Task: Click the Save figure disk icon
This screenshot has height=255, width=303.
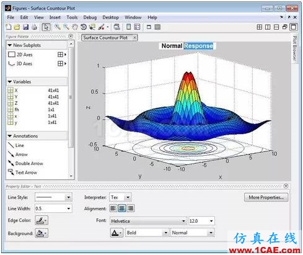Action: pyautogui.click(x=25, y=27)
